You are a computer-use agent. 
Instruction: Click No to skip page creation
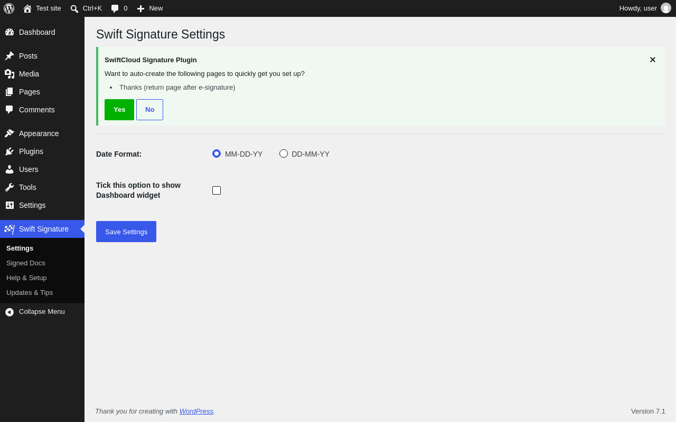(x=150, y=110)
